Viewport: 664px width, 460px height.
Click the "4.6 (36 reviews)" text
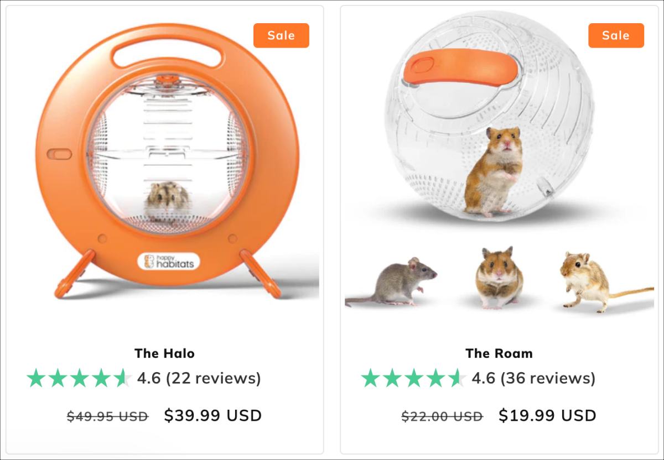533,378
